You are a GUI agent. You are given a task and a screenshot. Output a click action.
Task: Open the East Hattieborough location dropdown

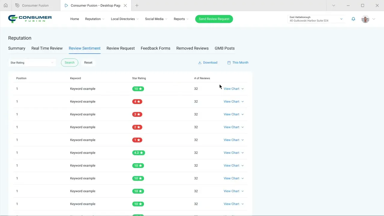click(316, 19)
